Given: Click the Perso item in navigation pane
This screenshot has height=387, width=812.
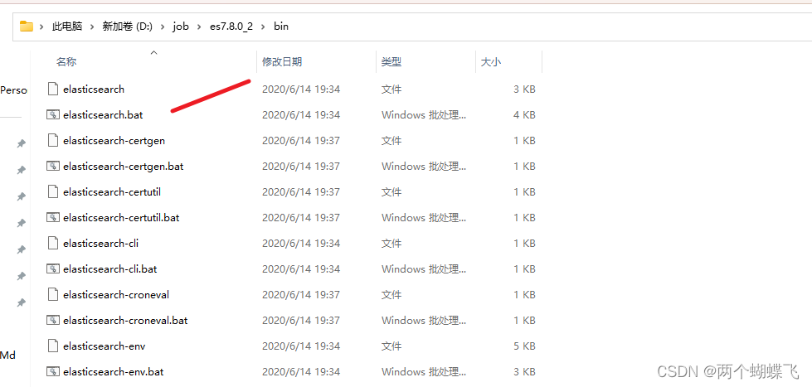Looking at the screenshot, I should 13,90.
